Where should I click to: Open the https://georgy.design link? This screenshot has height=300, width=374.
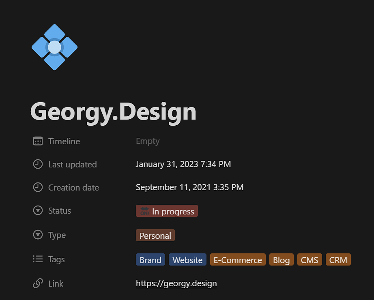tap(176, 283)
